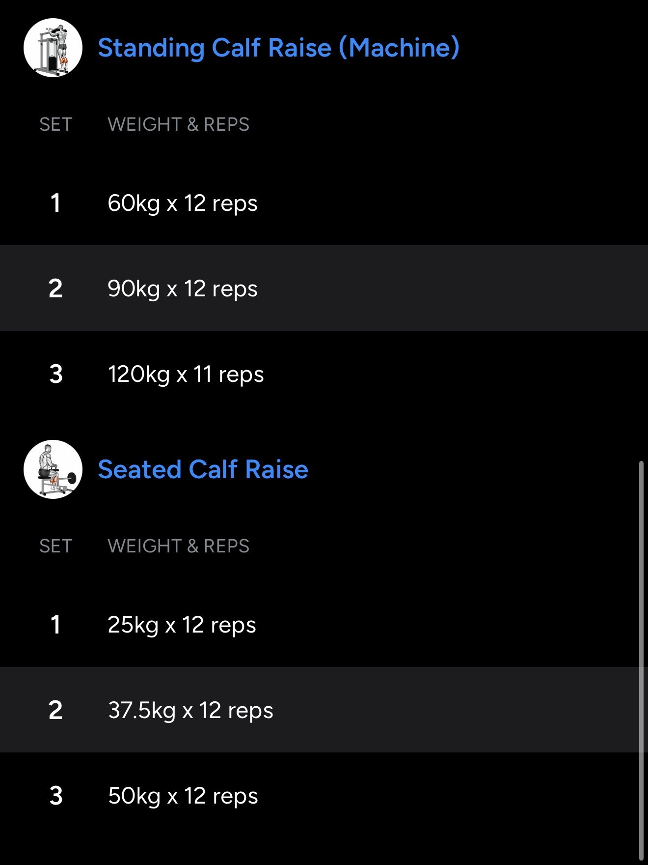Screen dimensions: 648x865
Task: Click WEIGHT & REPS header under Standing Calf Raise
Action: pyautogui.click(x=178, y=124)
